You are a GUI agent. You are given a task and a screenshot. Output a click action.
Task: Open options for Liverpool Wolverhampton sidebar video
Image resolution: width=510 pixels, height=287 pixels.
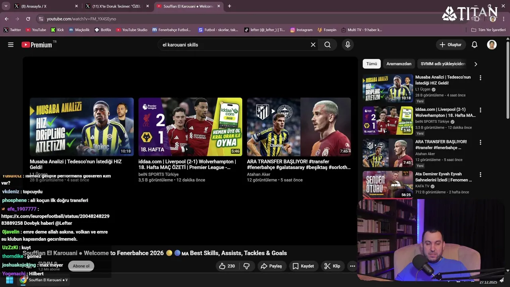(x=481, y=110)
